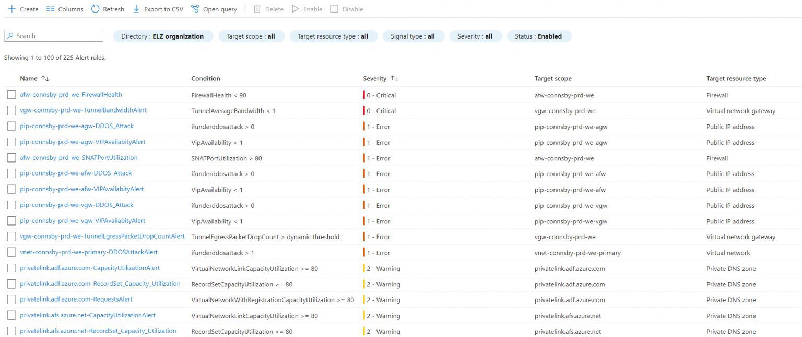This screenshot has height=337, width=802.
Task: Click inside the Search field
Action: (x=53, y=35)
